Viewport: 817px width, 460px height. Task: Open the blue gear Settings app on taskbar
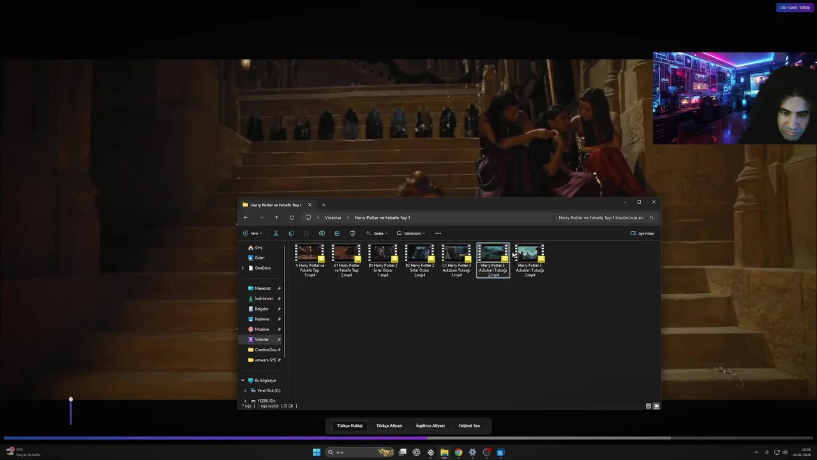(472, 452)
